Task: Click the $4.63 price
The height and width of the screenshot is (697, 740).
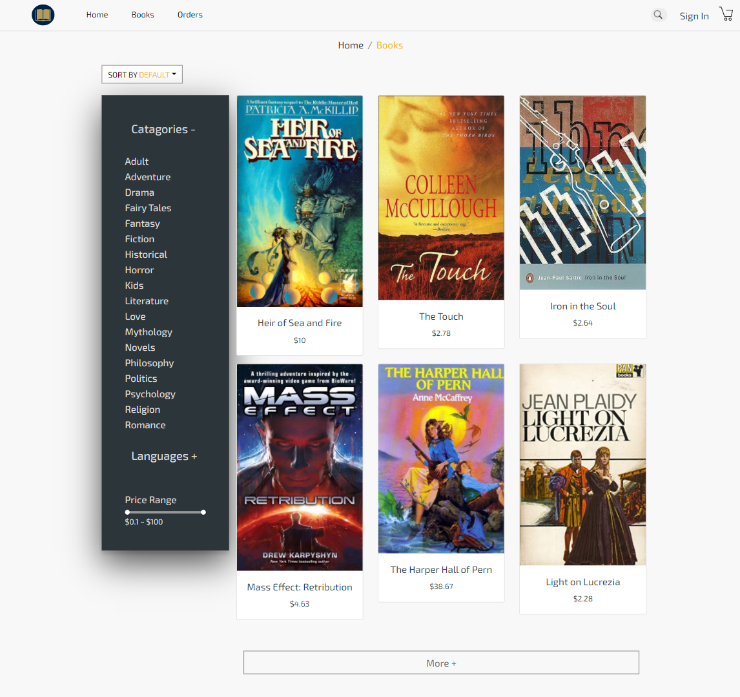Action: [x=300, y=604]
